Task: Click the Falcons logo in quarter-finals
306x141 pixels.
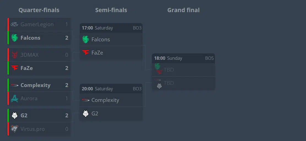Action: [x=14, y=38]
